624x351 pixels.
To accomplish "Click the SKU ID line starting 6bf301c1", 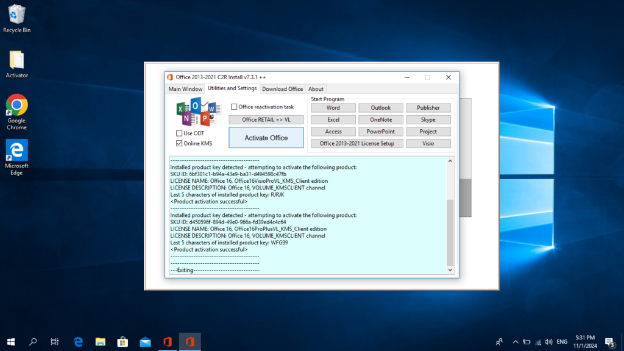I will pos(228,174).
